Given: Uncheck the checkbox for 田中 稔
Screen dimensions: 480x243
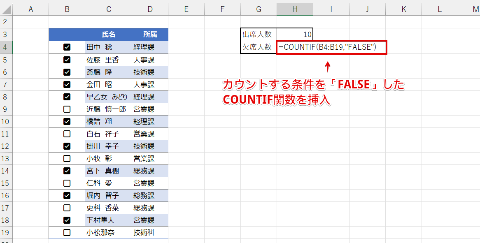Looking at the screenshot, I should pos(67,47).
